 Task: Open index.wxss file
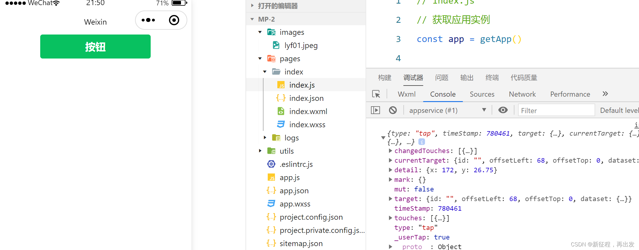(307, 125)
